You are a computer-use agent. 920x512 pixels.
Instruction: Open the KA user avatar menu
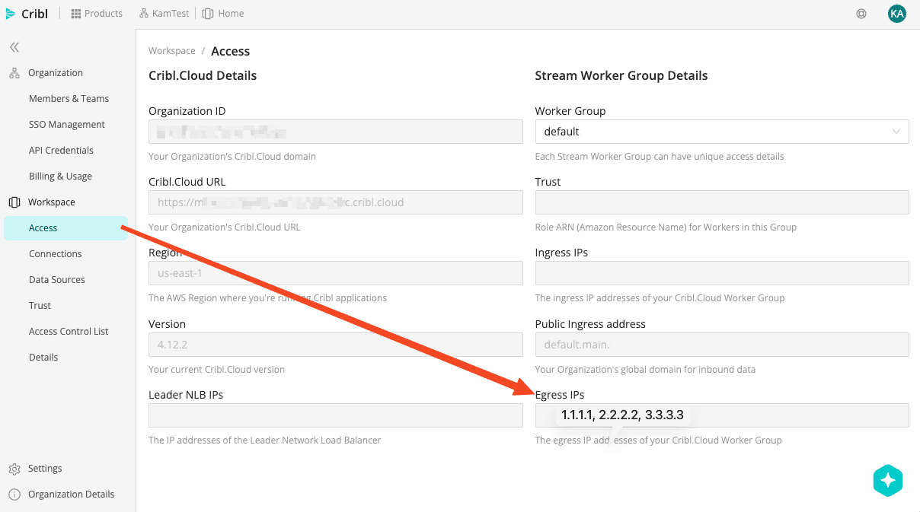896,14
